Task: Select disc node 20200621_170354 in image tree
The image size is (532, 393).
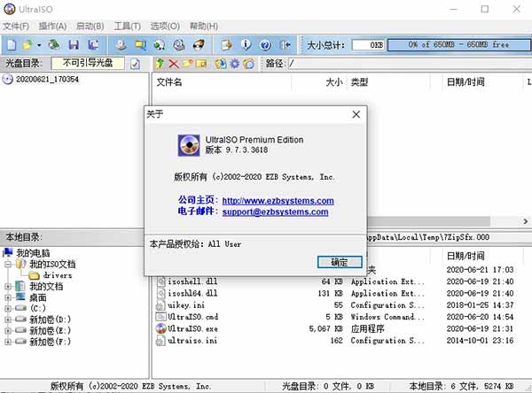Action: tap(47, 80)
